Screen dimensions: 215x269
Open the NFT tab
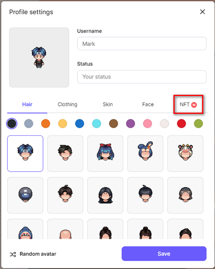coord(188,104)
